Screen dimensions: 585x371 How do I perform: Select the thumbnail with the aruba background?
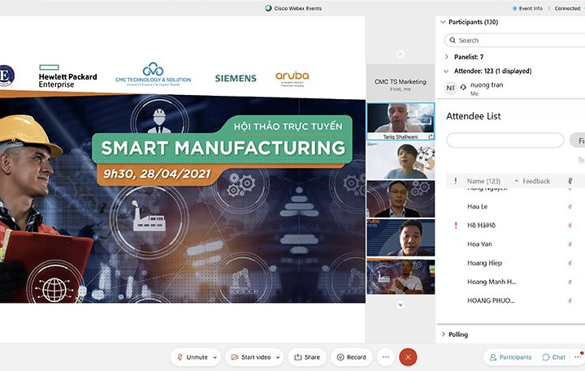(401, 238)
